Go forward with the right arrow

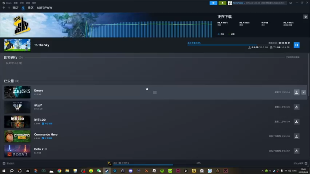pyautogui.click(x=9, y=8)
